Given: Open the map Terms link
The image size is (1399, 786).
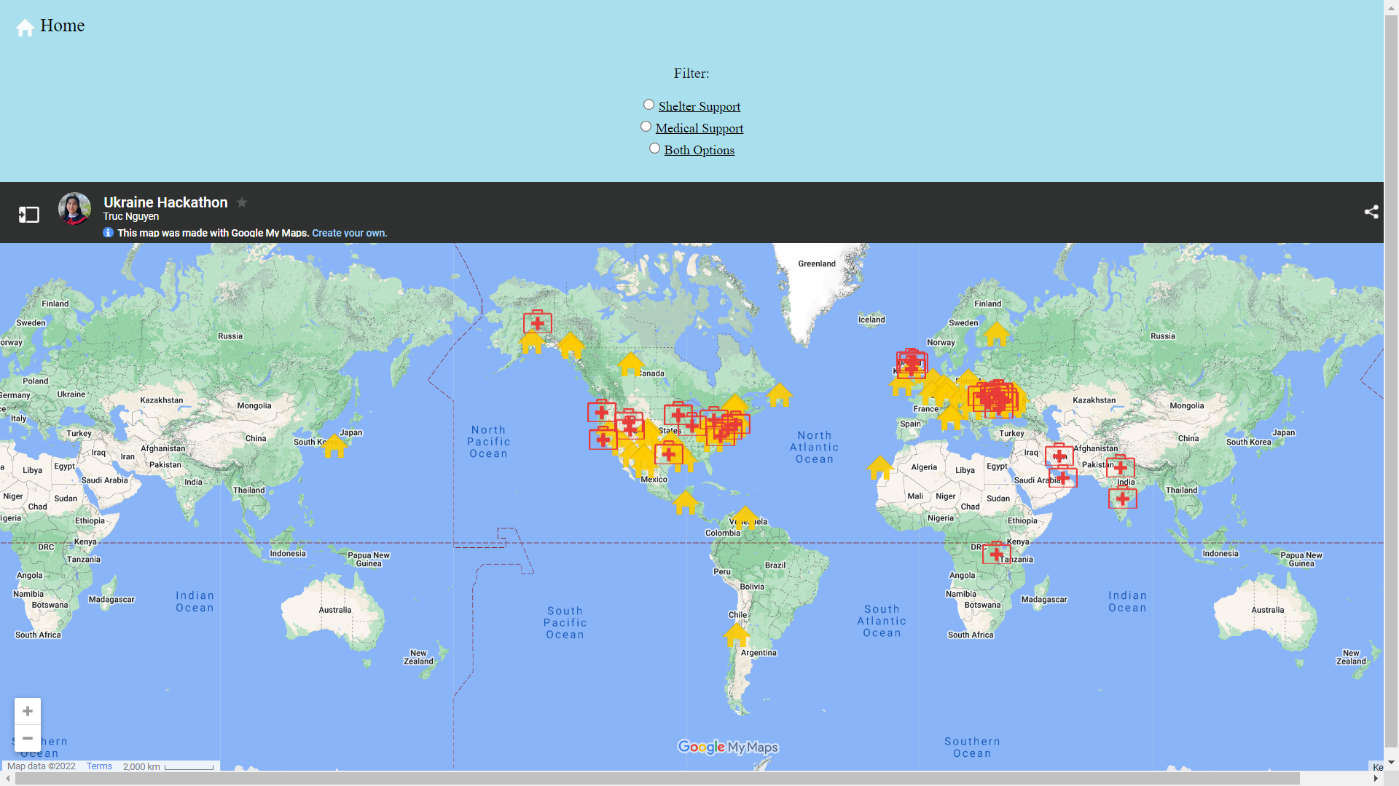Looking at the screenshot, I should pyautogui.click(x=98, y=766).
